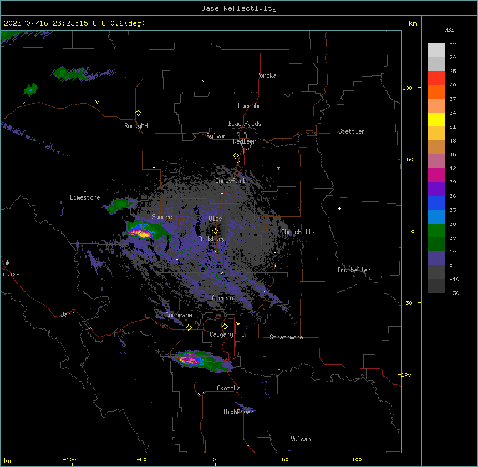Click the Strathmore label
This screenshot has height=467, width=478.
[x=286, y=337]
